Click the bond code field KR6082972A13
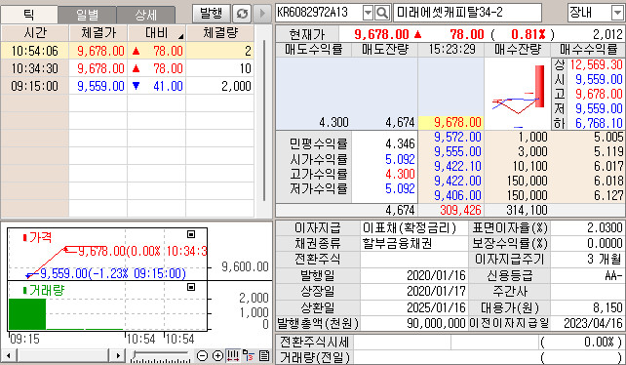The height and width of the screenshot is (365, 626). 319,13
